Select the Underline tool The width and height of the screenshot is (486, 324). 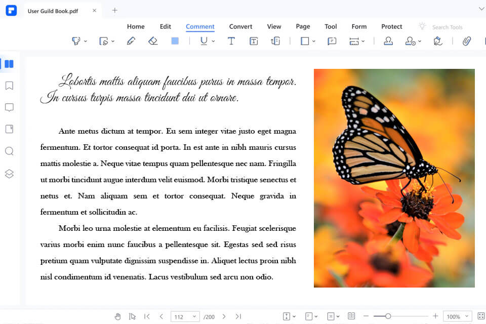coord(204,41)
